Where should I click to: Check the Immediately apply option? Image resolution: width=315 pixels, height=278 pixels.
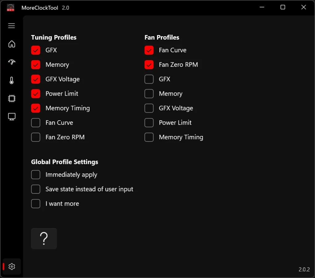36,175
